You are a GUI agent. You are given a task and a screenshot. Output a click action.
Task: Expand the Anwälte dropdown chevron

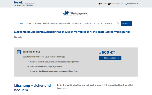tap(80, 23)
